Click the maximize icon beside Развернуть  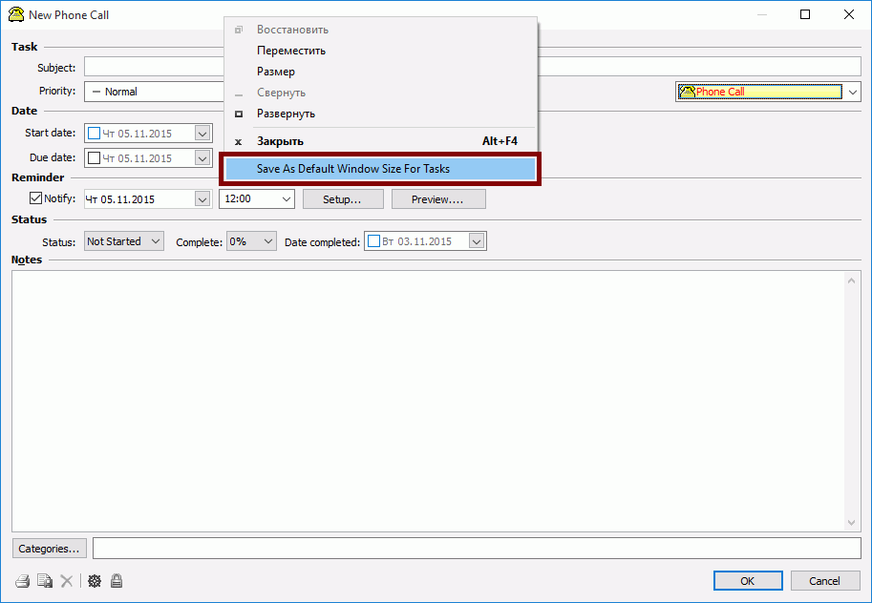(239, 114)
